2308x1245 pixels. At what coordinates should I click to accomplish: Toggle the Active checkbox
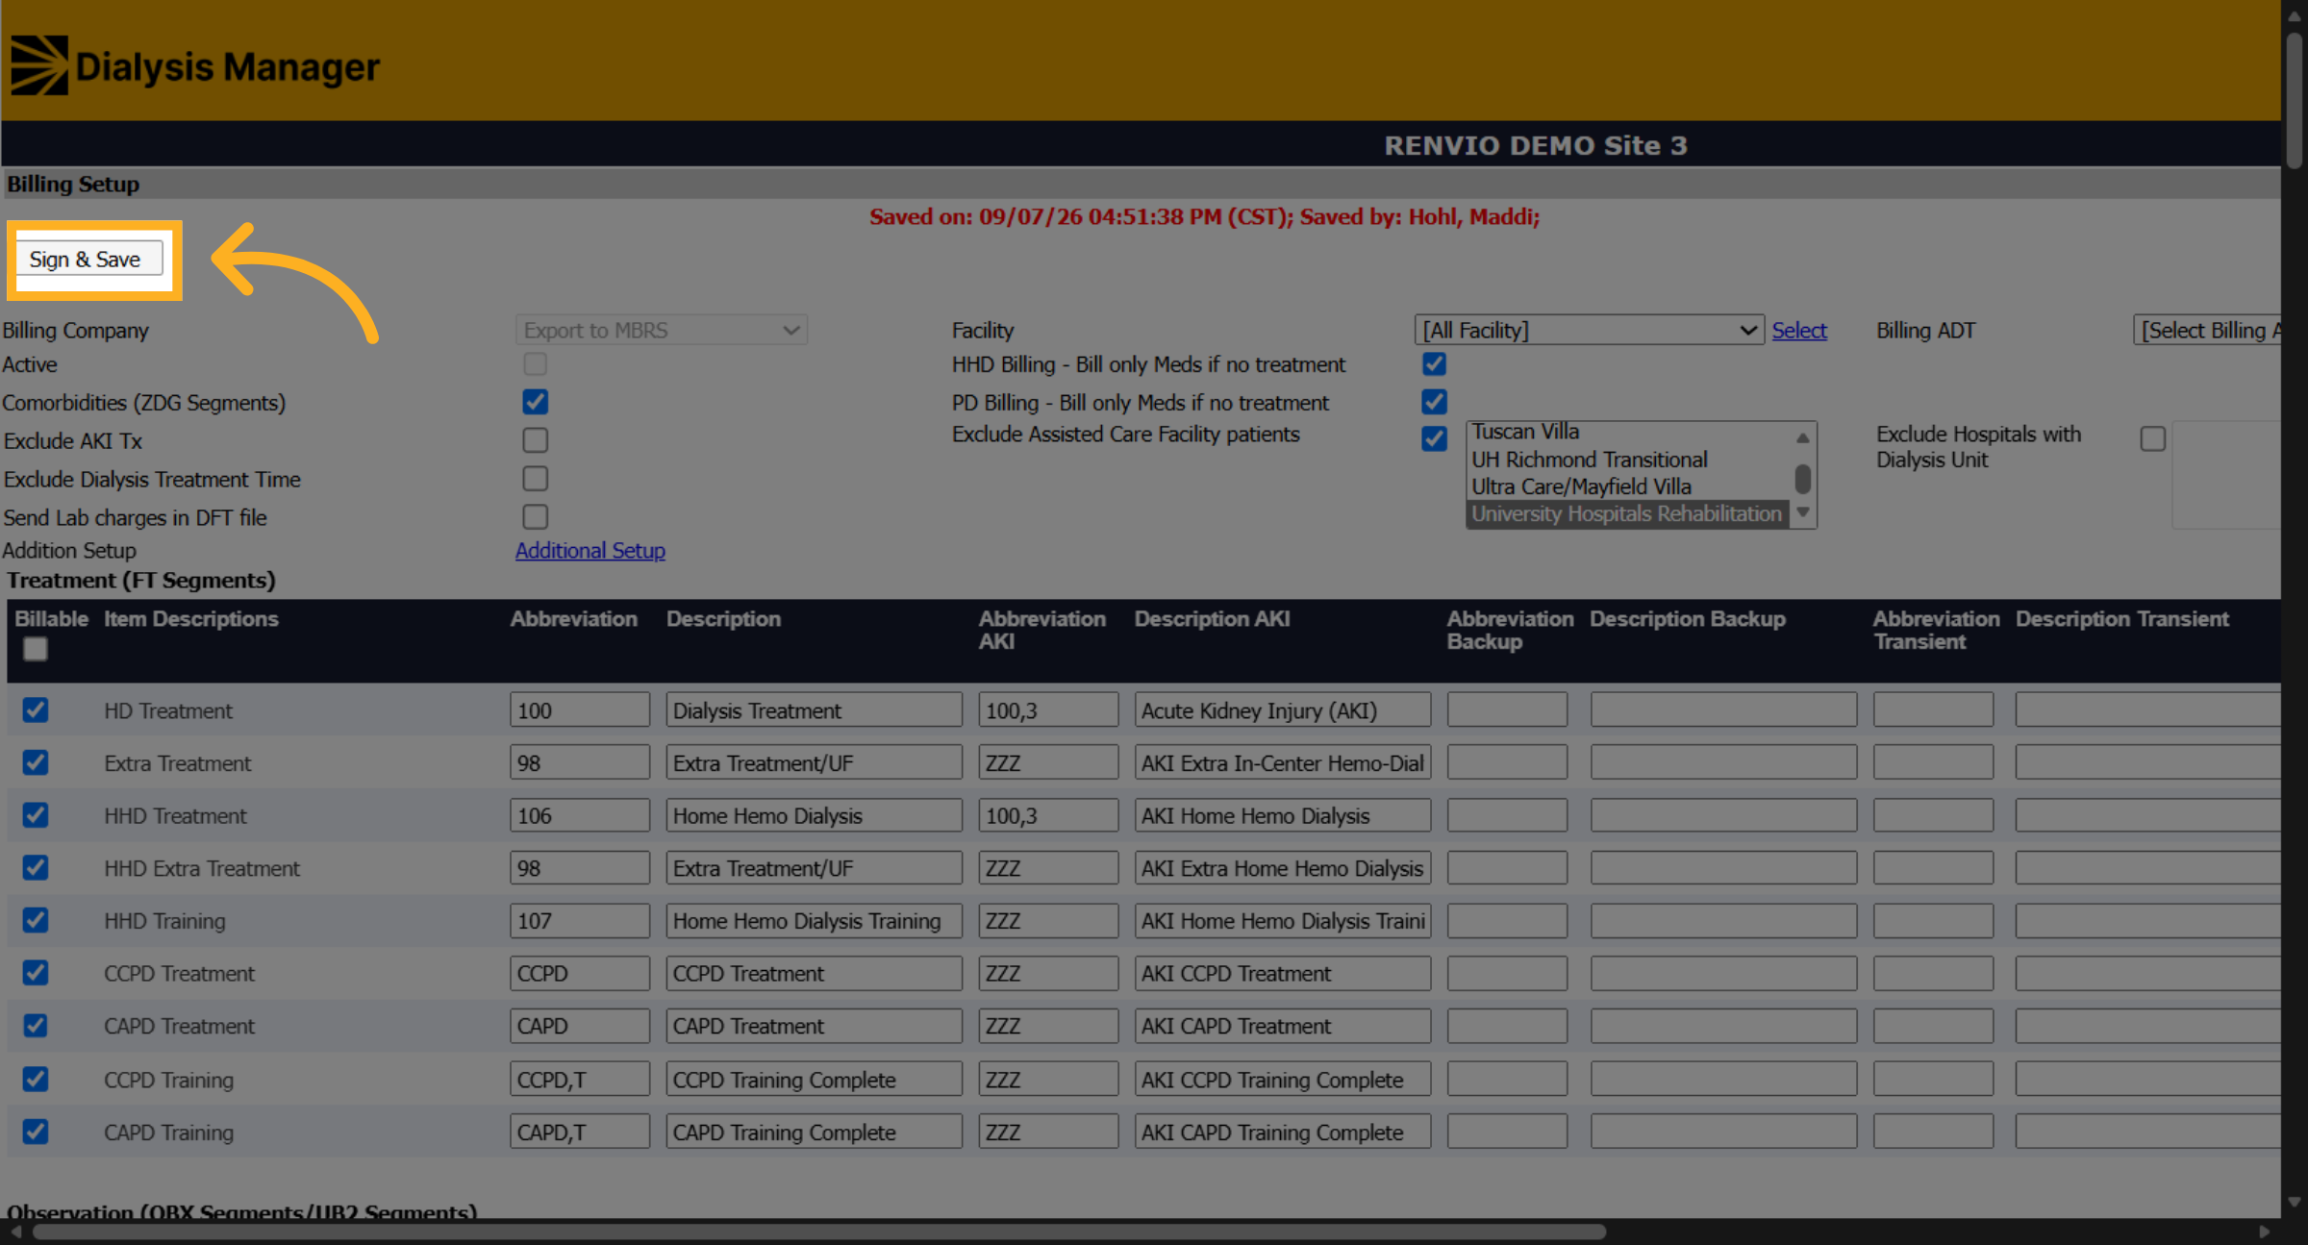pyautogui.click(x=535, y=364)
